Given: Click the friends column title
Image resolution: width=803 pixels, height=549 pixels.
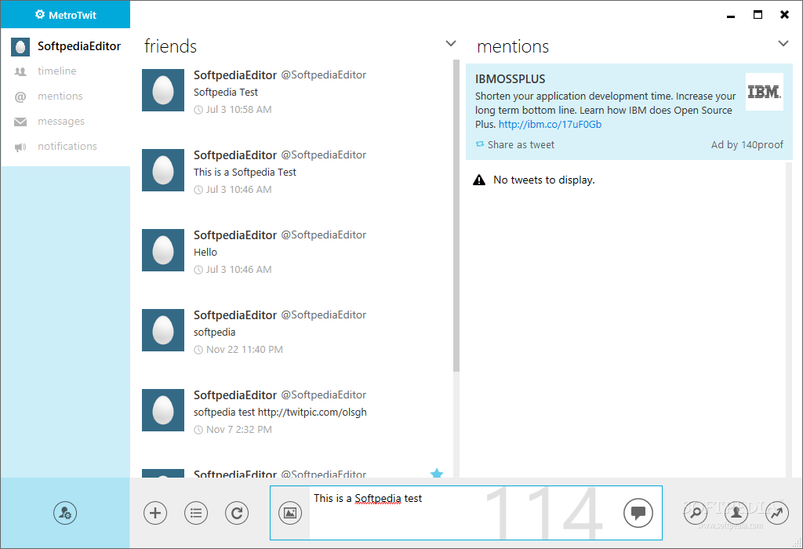Looking at the screenshot, I should tap(170, 46).
